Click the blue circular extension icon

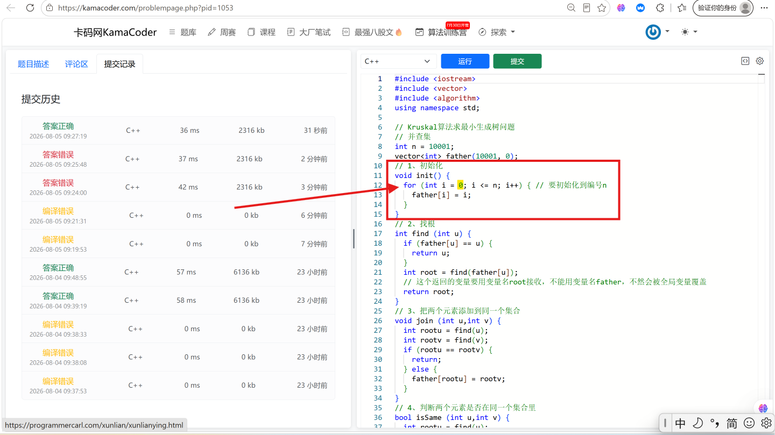(x=640, y=8)
